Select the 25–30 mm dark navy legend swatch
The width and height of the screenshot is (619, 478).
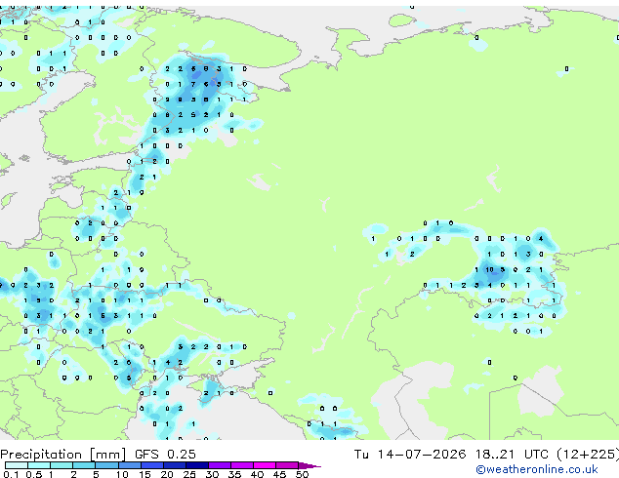point(197,465)
